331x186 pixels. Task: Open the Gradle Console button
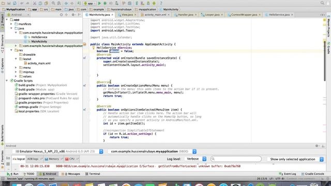pyautogui.click(x=312, y=174)
